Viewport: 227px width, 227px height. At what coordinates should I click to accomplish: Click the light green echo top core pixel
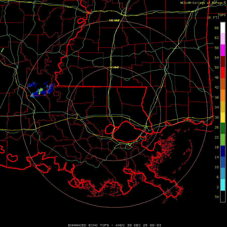tap(41, 91)
